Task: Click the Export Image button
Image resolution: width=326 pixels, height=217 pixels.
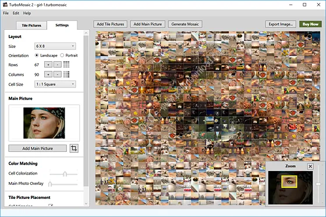Action: [x=281, y=24]
